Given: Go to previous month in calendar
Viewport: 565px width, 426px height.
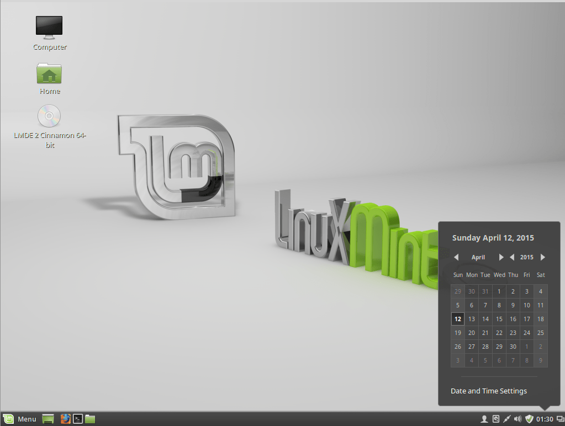Looking at the screenshot, I should pyautogui.click(x=456, y=257).
